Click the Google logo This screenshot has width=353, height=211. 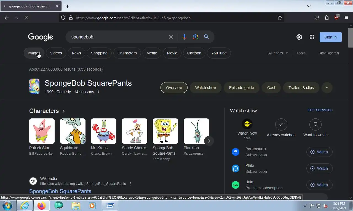[x=41, y=37]
